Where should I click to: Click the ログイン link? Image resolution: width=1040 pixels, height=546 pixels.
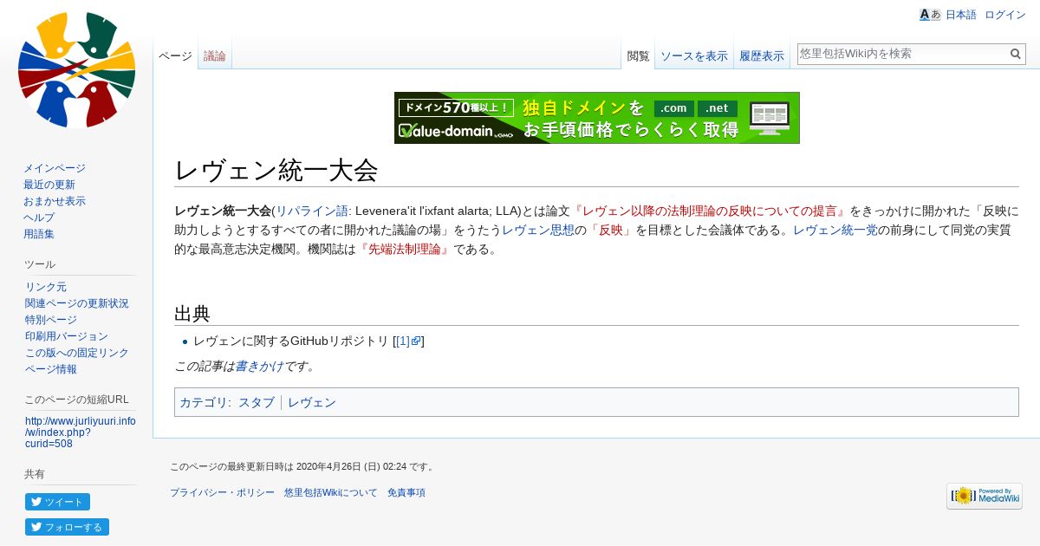[1005, 15]
